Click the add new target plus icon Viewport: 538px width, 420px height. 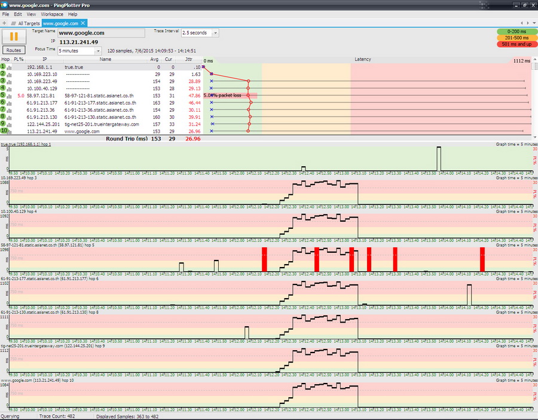(5, 23)
